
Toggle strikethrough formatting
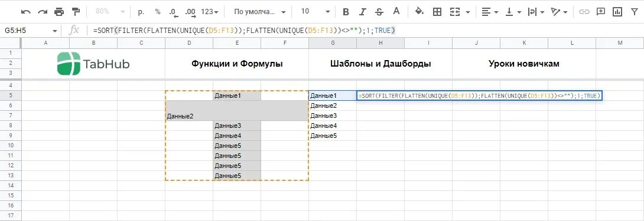[x=379, y=11]
